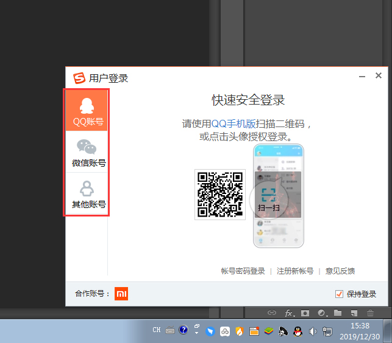Click the Xiaomi partner account icon
The width and height of the screenshot is (392, 343).
121,294
